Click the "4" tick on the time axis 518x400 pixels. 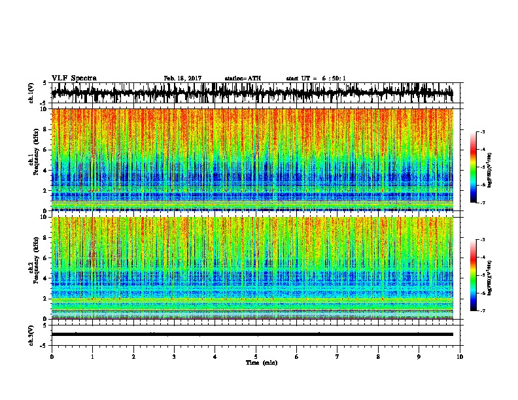215,357
